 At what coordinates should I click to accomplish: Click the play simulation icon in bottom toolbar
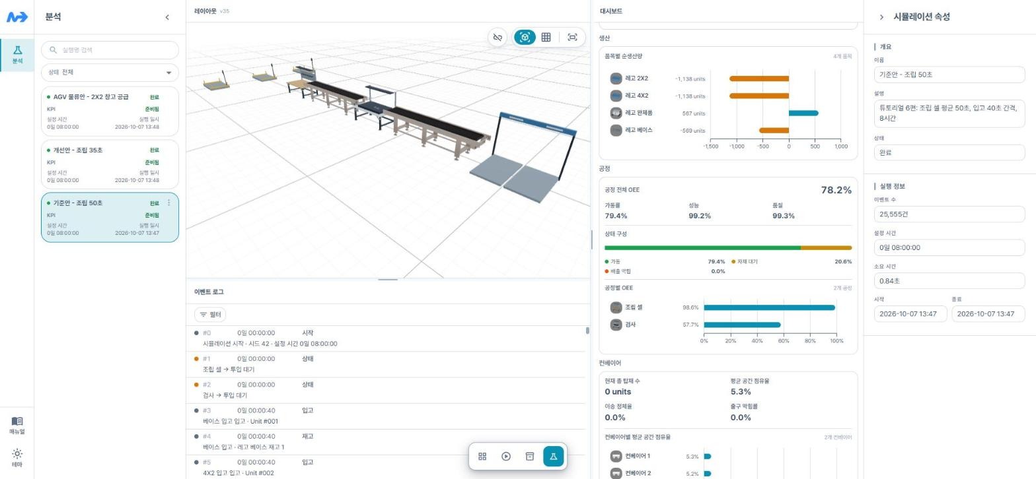[506, 457]
